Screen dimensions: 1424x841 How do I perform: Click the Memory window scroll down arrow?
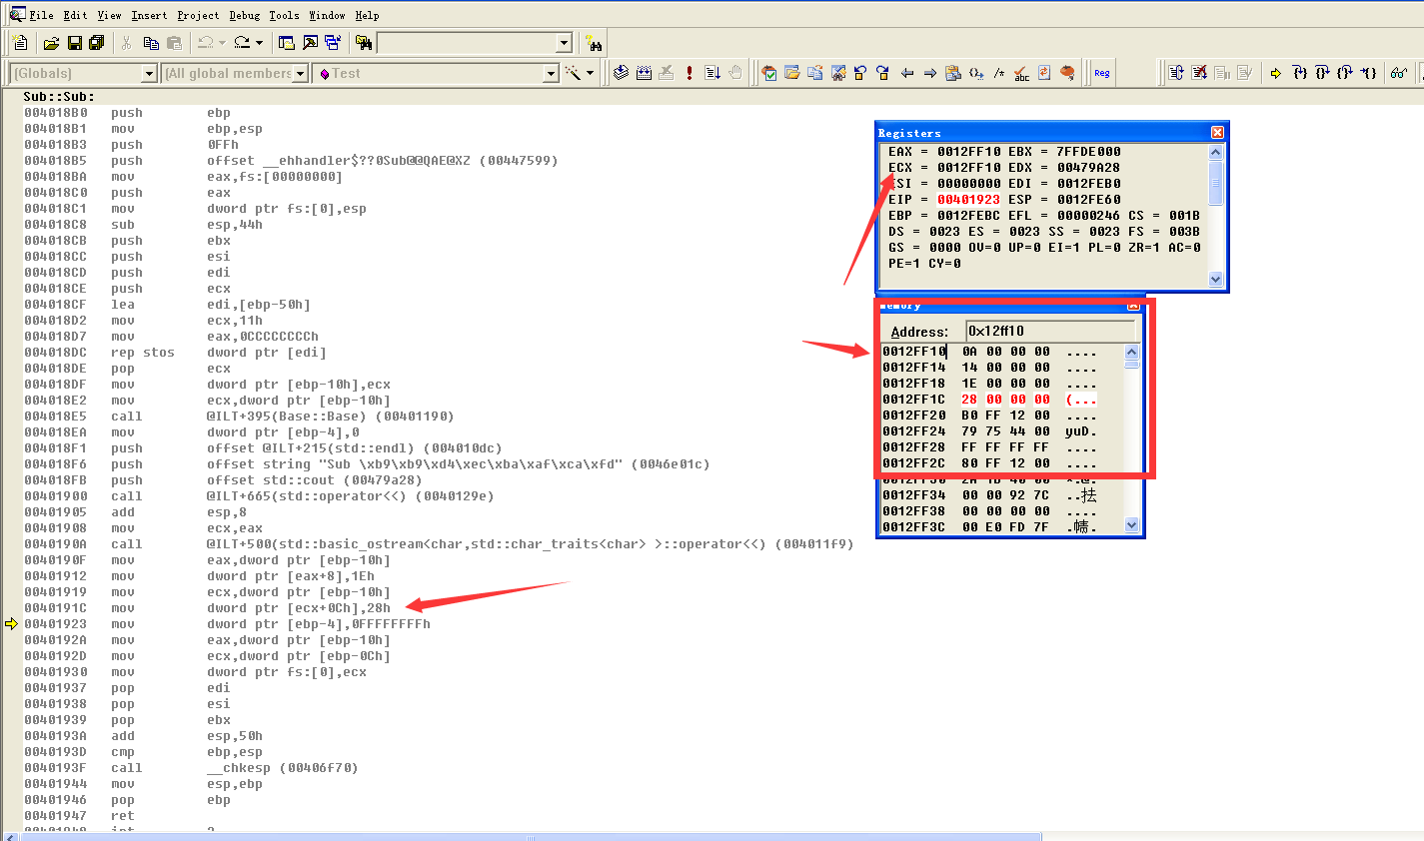1131,524
